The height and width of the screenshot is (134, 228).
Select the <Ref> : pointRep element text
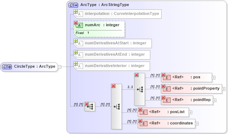click(x=191, y=100)
